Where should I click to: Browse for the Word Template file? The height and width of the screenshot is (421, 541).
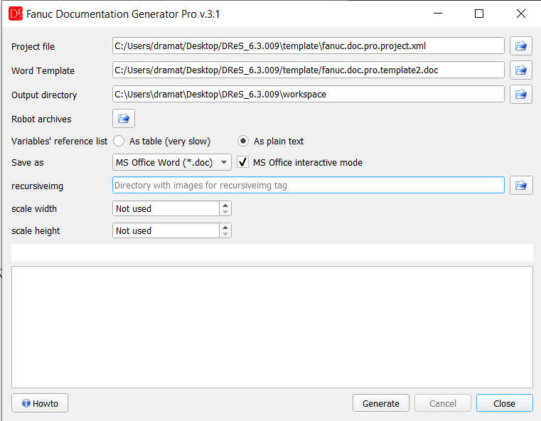pos(521,70)
